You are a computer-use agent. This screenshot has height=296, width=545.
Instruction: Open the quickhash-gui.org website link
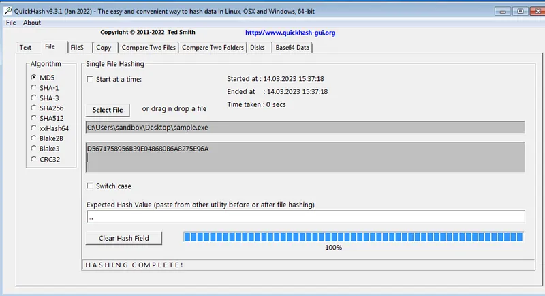[290, 33]
